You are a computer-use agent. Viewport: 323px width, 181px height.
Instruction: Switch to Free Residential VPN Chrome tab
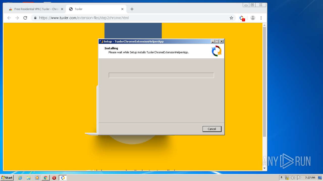click(x=36, y=9)
